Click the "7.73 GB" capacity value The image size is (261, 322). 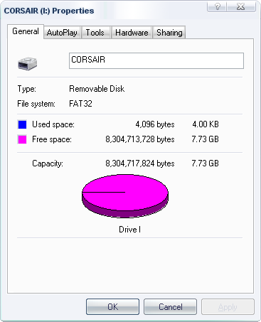(x=206, y=163)
